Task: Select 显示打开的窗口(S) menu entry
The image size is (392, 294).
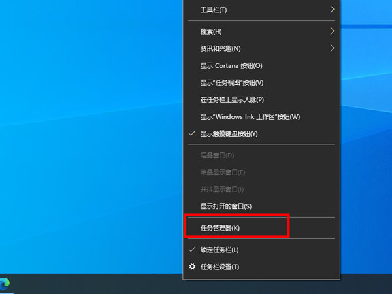Action: tap(226, 206)
